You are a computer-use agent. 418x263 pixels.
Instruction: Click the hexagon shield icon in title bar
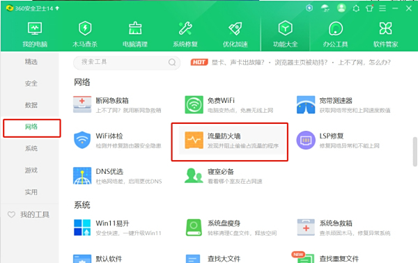point(309,8)
